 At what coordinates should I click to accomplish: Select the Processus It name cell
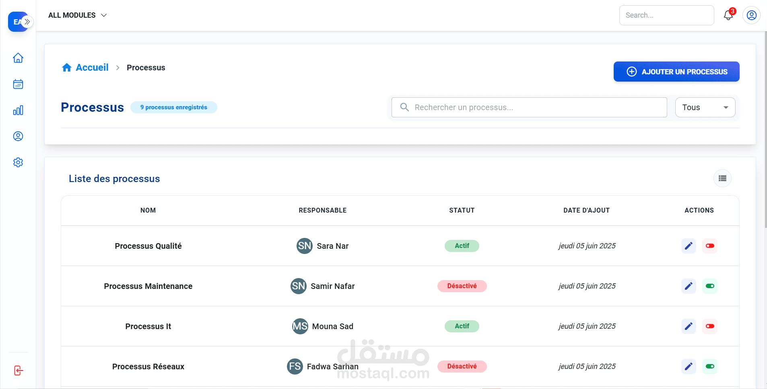(148, 326)
